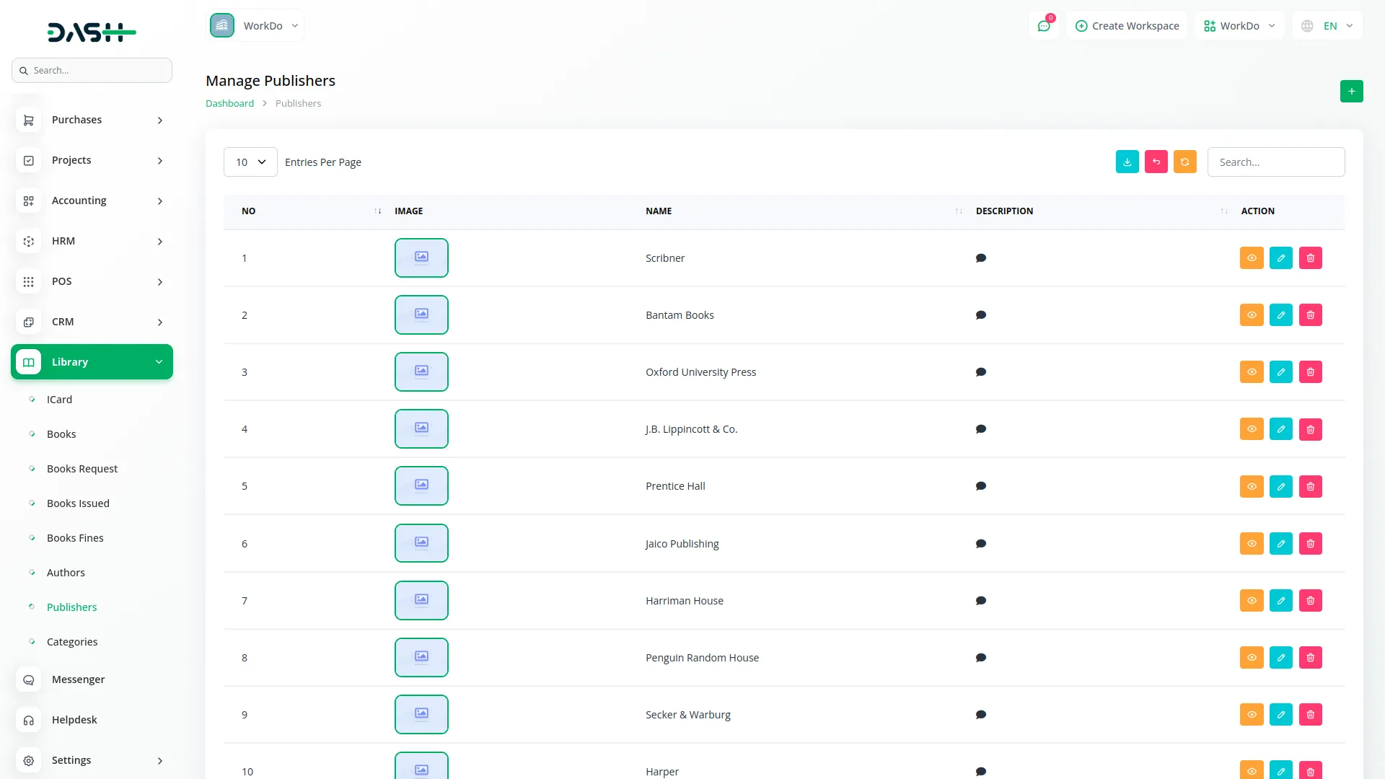This screenshot has height=779, width=1385.
Task: Show Penguin Random House via eye icon
Action: pyautogui.click(x=1251, y=658)
